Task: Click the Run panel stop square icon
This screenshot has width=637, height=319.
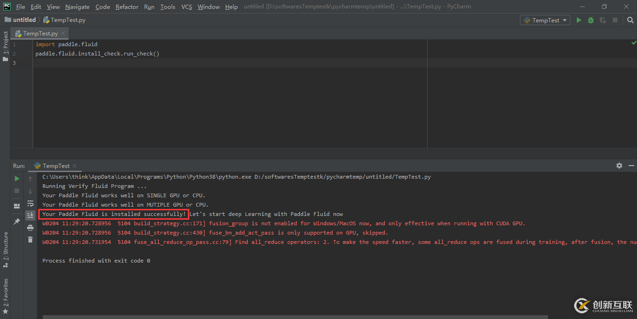Action: point(17,191)
